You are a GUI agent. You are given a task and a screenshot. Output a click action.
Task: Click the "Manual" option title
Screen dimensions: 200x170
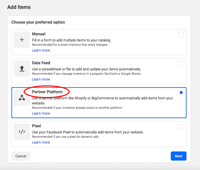(x=39, y=34)
